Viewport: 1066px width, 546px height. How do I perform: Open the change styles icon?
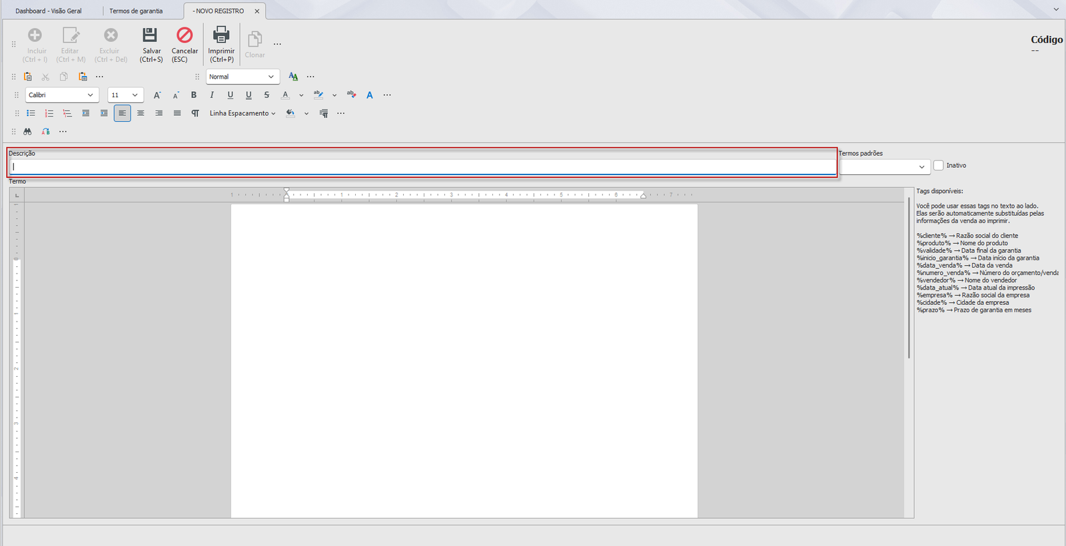[x=293, y=77]
